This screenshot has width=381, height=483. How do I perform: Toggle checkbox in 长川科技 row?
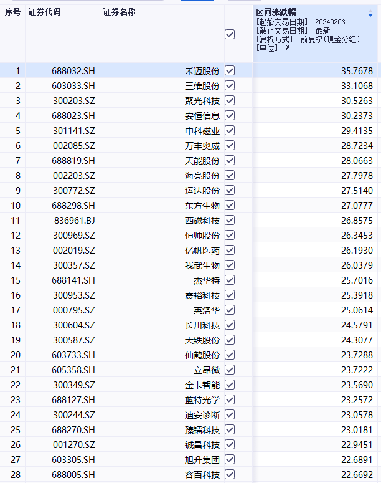click(230, 325)
